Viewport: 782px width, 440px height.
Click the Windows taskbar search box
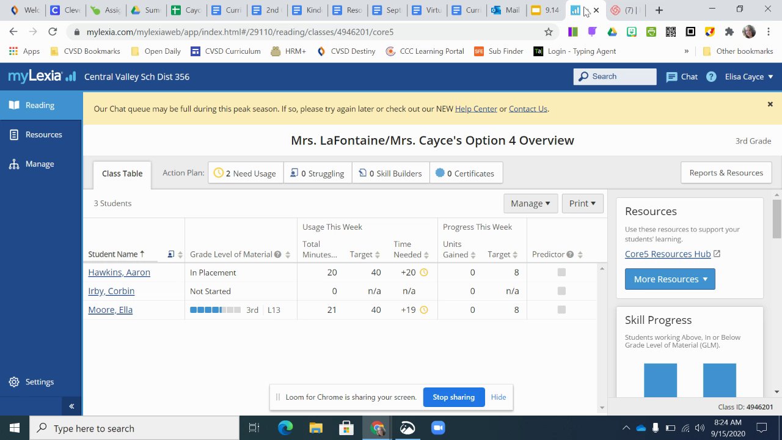point(134,428)
